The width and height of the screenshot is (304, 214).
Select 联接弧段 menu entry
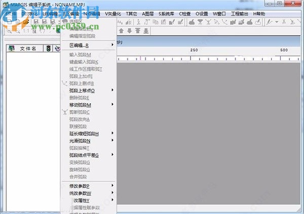click(78, 126)
